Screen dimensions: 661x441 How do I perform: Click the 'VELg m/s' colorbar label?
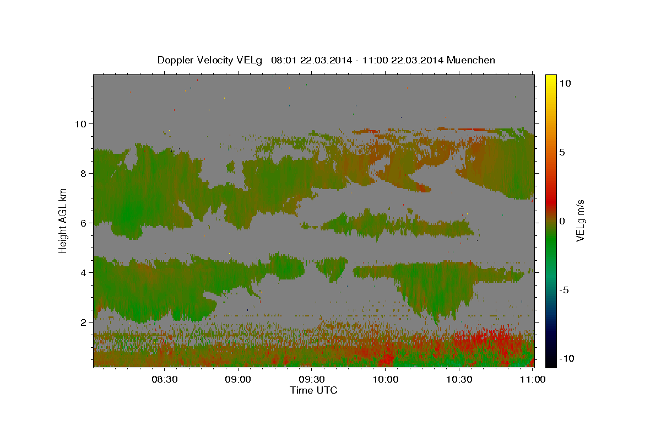[580, 220]
